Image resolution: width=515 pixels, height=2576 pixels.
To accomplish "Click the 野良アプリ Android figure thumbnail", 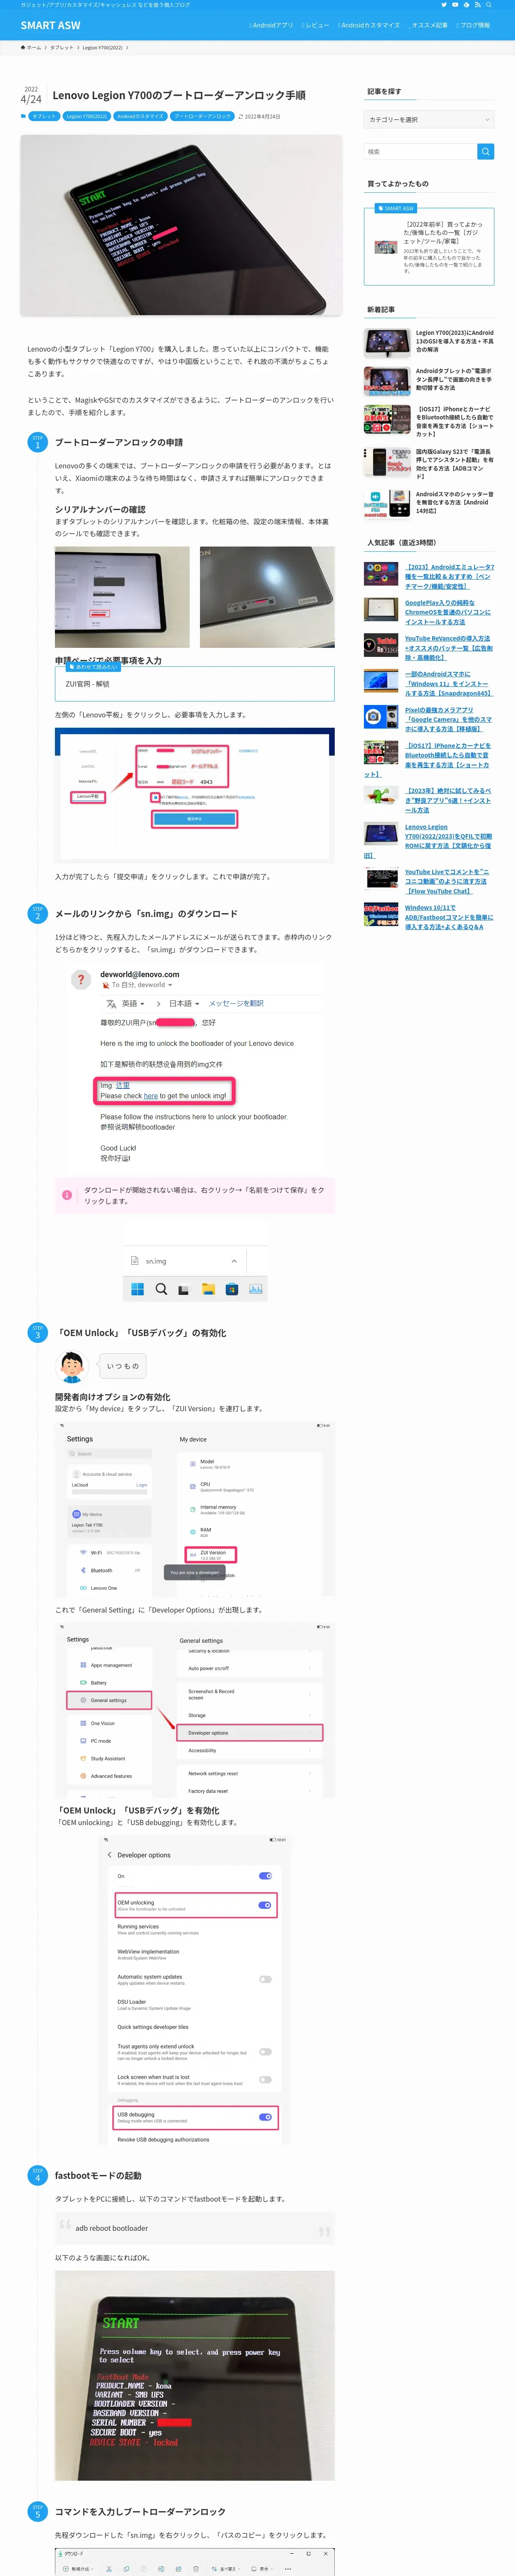I will pyautogui.click(x=381, y=797).
